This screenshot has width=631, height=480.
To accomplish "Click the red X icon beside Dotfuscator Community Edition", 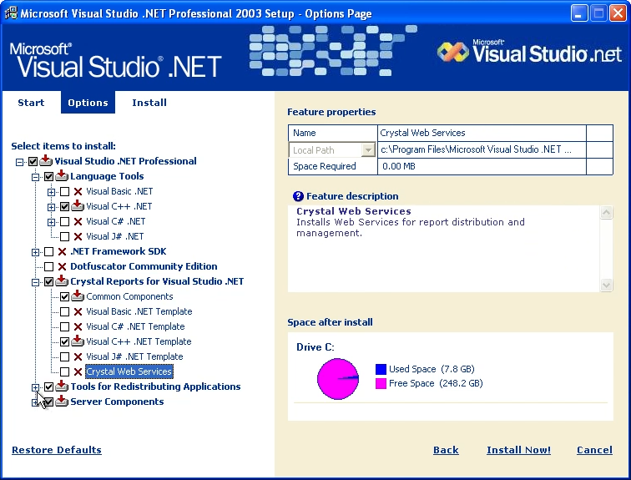I will pyautogui.click(x=62, y=266).
